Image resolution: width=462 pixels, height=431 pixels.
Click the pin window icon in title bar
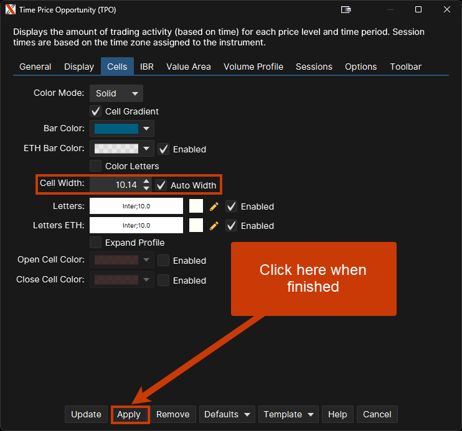point(346,10)
